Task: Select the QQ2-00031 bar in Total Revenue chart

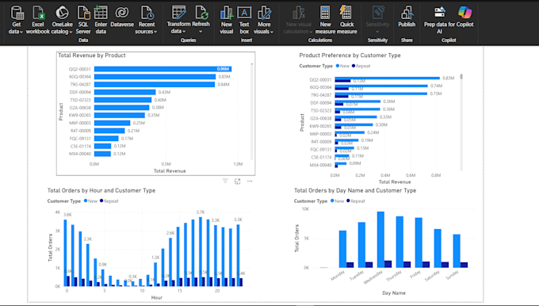Action: coord(163,69)
